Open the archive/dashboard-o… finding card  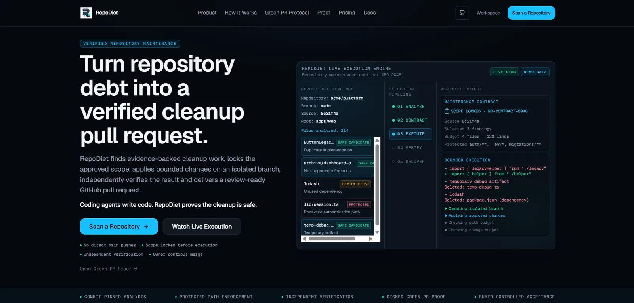pos(337,167)
